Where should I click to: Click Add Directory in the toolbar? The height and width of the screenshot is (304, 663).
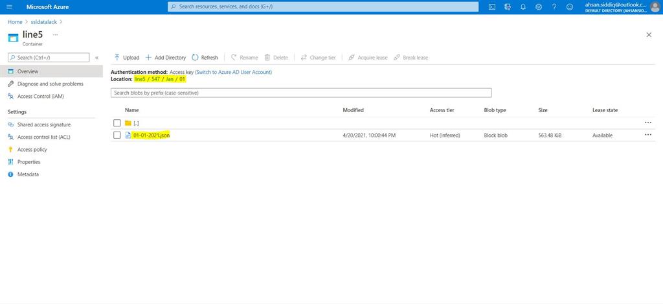point(165,58)
